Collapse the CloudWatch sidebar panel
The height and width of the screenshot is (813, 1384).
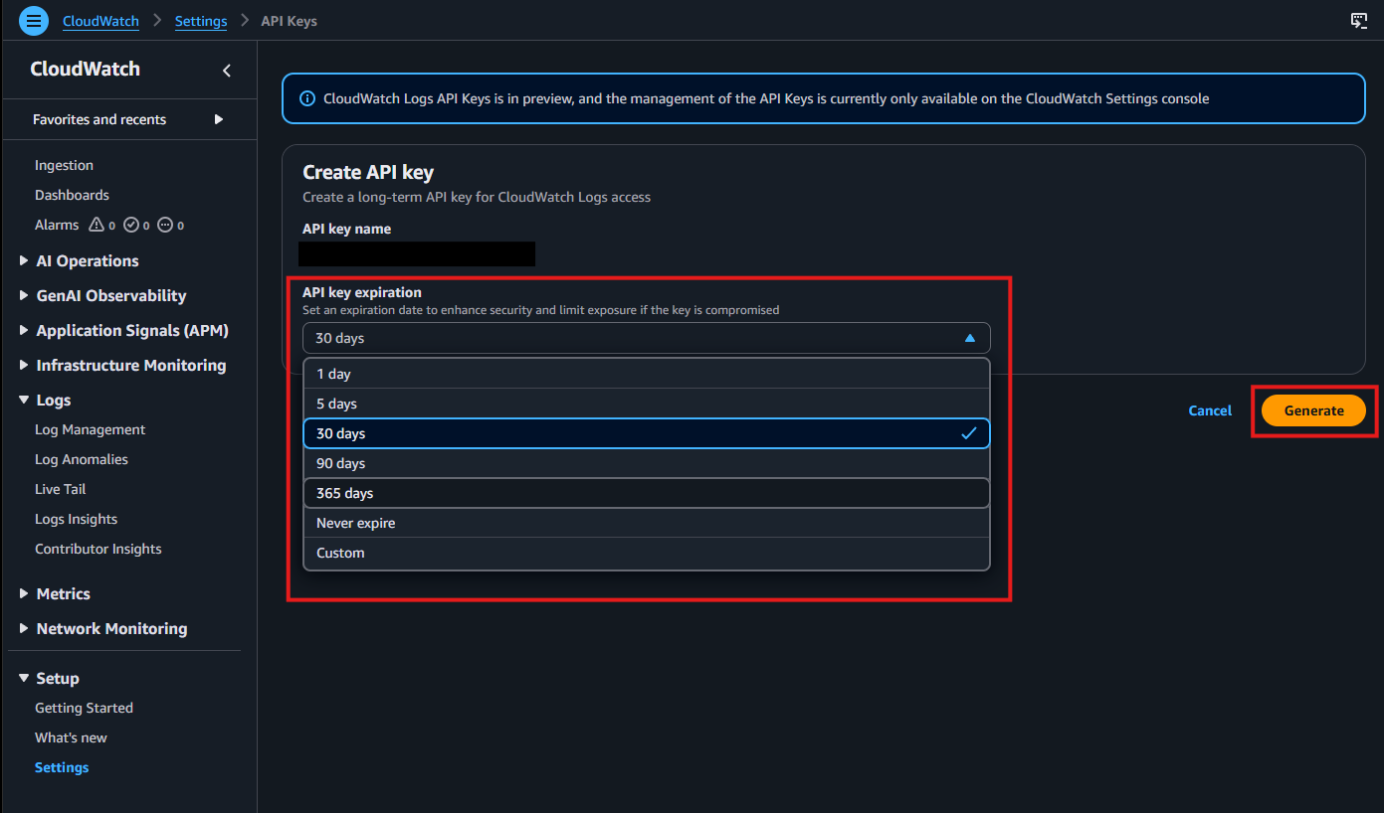(225, 70)
